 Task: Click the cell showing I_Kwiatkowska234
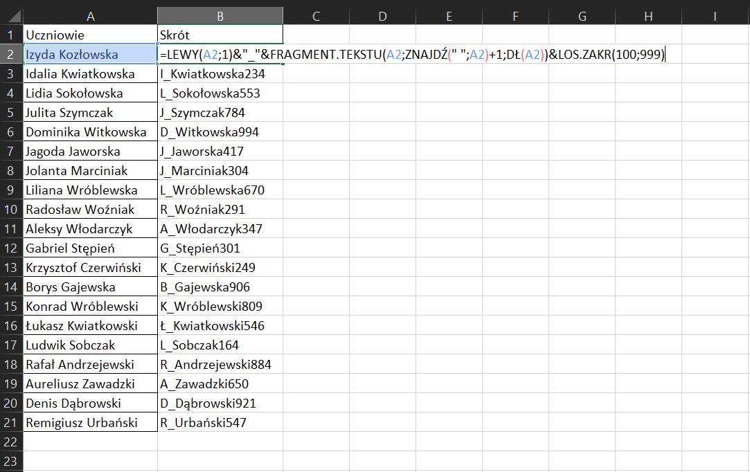coord(220,73)
